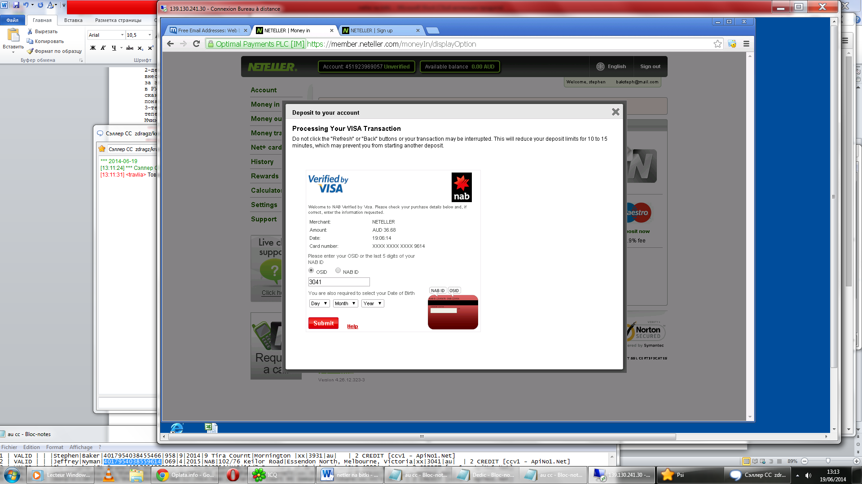
Task: Open the Chrome hamburger menu
Action: [x=746, y=44]
